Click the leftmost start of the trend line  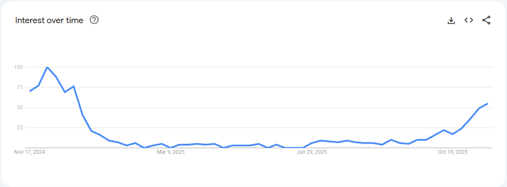pyautogui.click(x=30, y=91)
